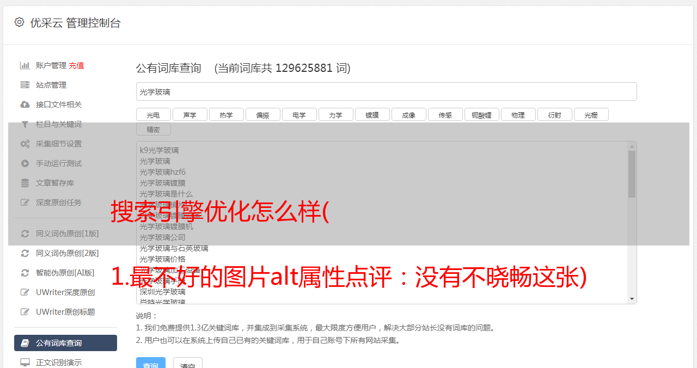Click the 充值 recharge link

click(76, 65)
